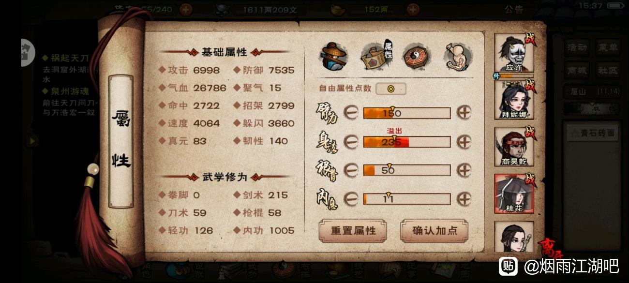The height and width of the screenshot is (283, 629).
Task: Click the 确认加点 button
Action: [434, 231]
